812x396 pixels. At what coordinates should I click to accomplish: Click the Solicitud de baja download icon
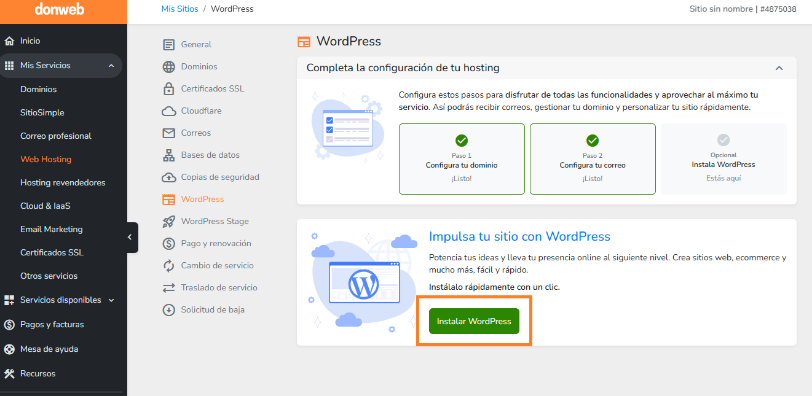coord(168,310)
